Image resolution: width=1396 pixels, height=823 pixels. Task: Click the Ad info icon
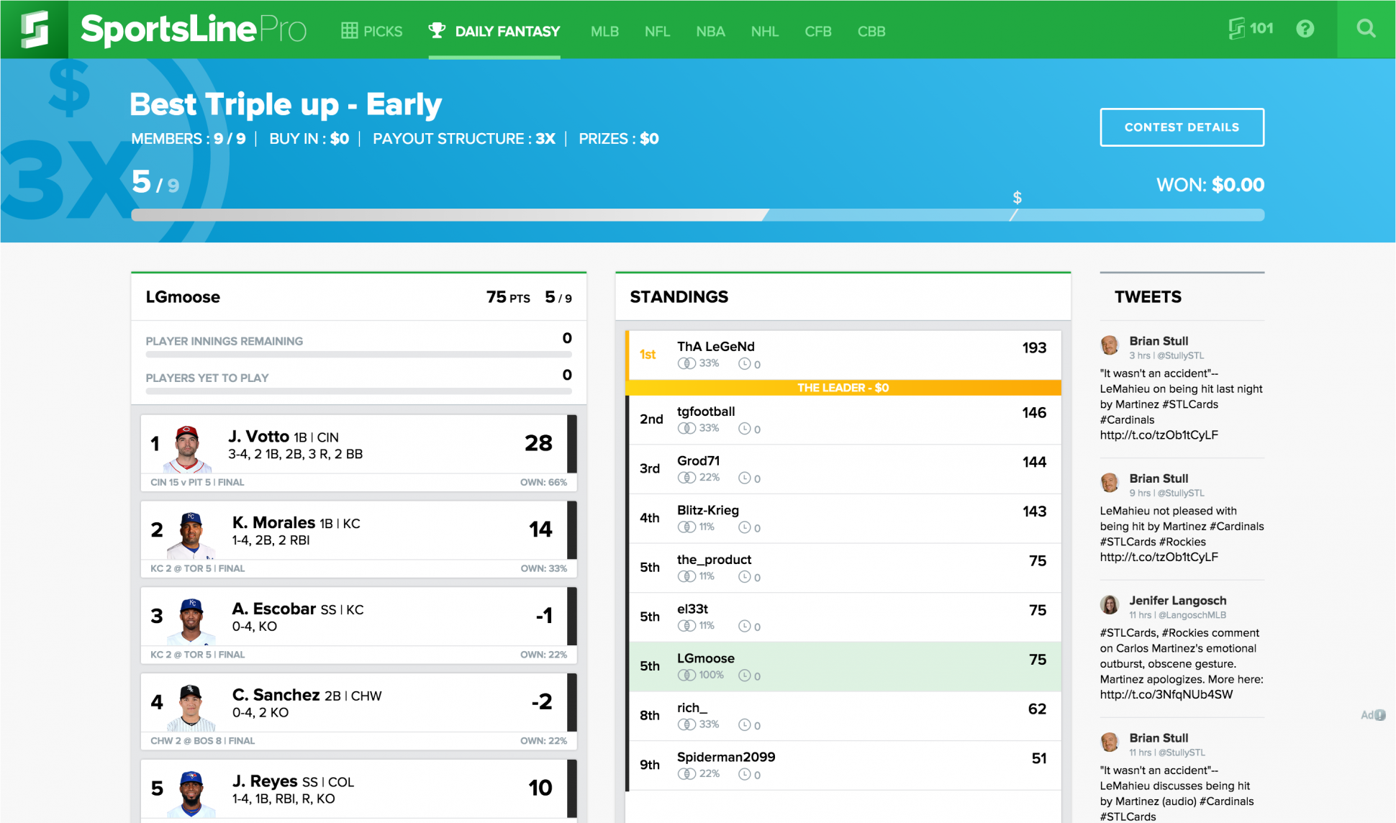tap(1379, 715)
